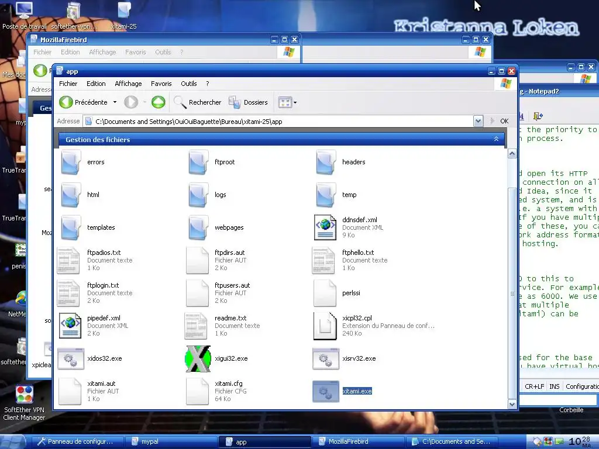
Task: Open xitami-25 desktop folder
Action: [124, 15]
